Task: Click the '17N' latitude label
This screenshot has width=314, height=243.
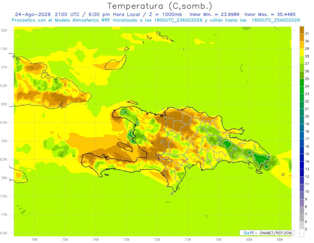Action: (4, 215)
